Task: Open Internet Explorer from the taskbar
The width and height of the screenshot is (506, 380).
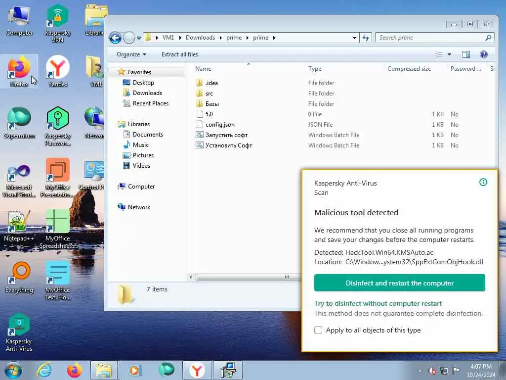Action: (43, 370)
